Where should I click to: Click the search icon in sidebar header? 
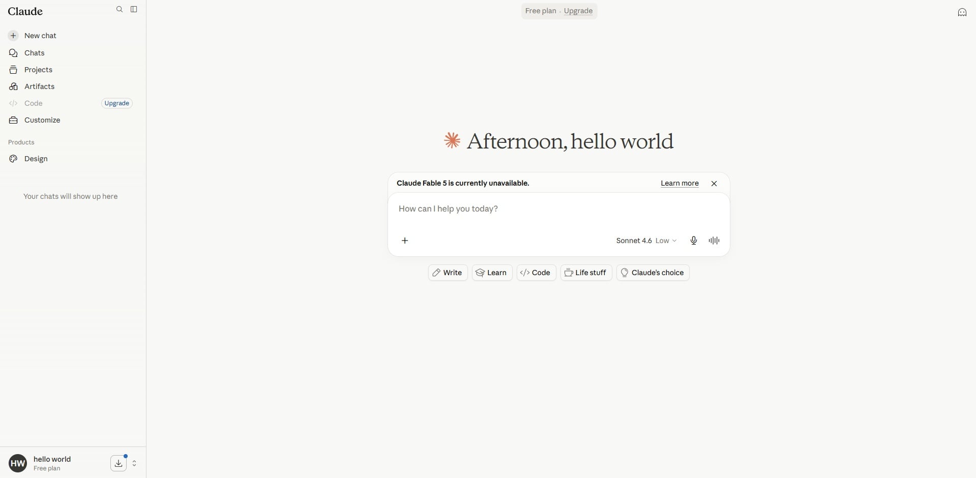point(120,9)
